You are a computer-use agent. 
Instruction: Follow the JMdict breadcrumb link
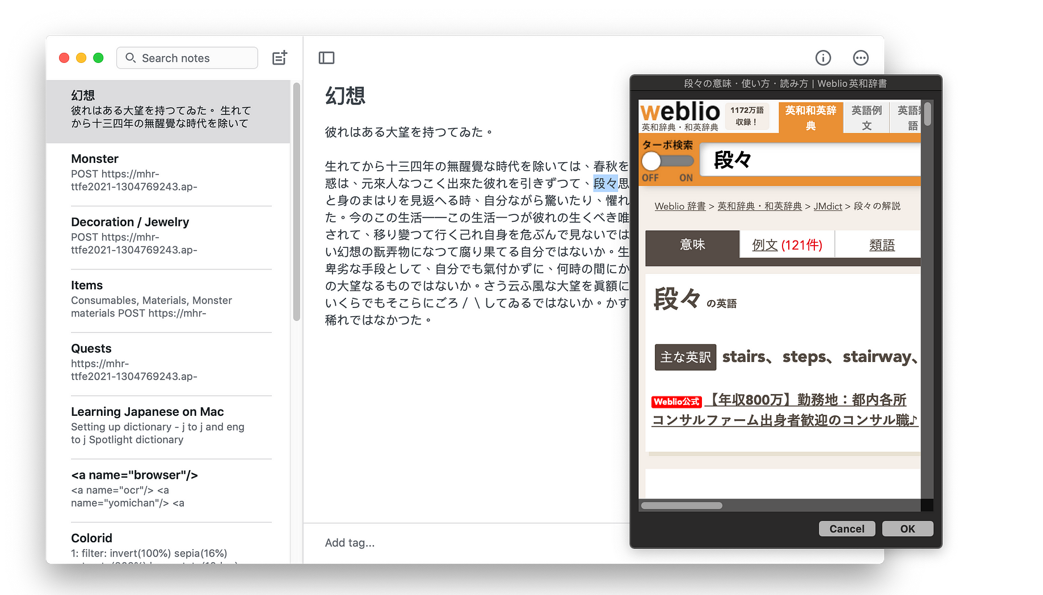coord(827,206)
